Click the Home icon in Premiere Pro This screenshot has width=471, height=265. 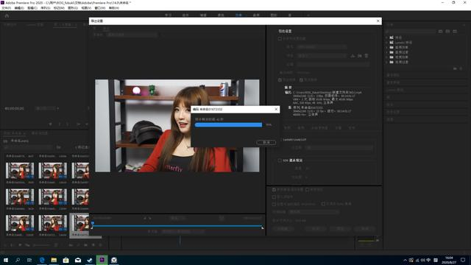pyautogui.click(x=7, y=15)
